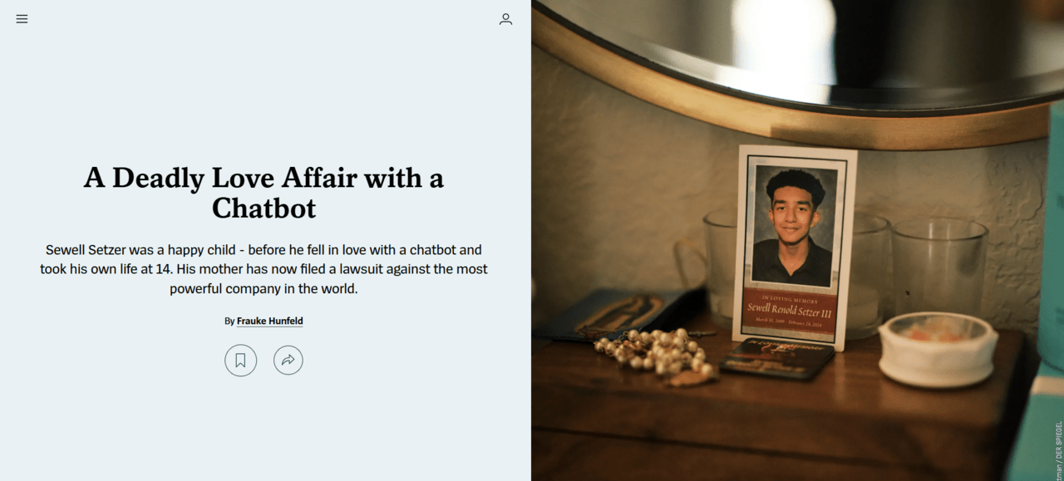Click the word Chatbot in the headline
This screenshot has height=481, width=1064.
pyautogui.click(x=264, y=208)
